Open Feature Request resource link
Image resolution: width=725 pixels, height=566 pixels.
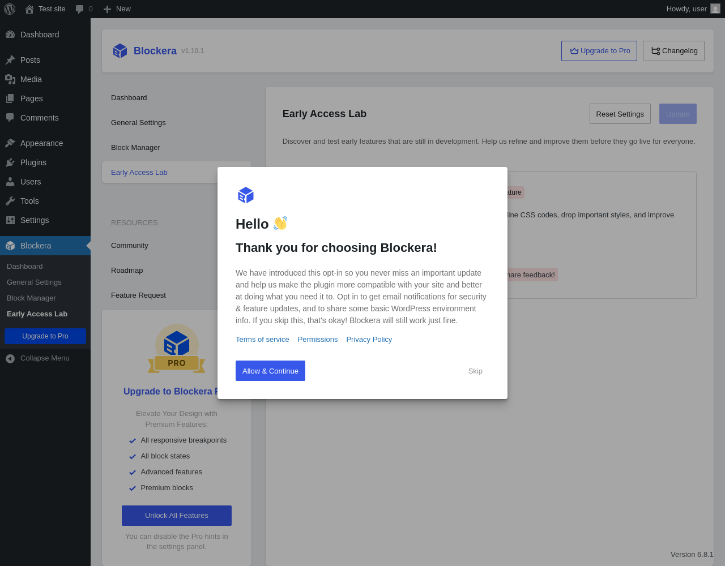(138, 295)
